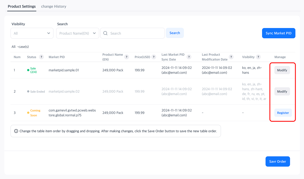
Task: Click the Save Order button
Action: coord(277,161)
